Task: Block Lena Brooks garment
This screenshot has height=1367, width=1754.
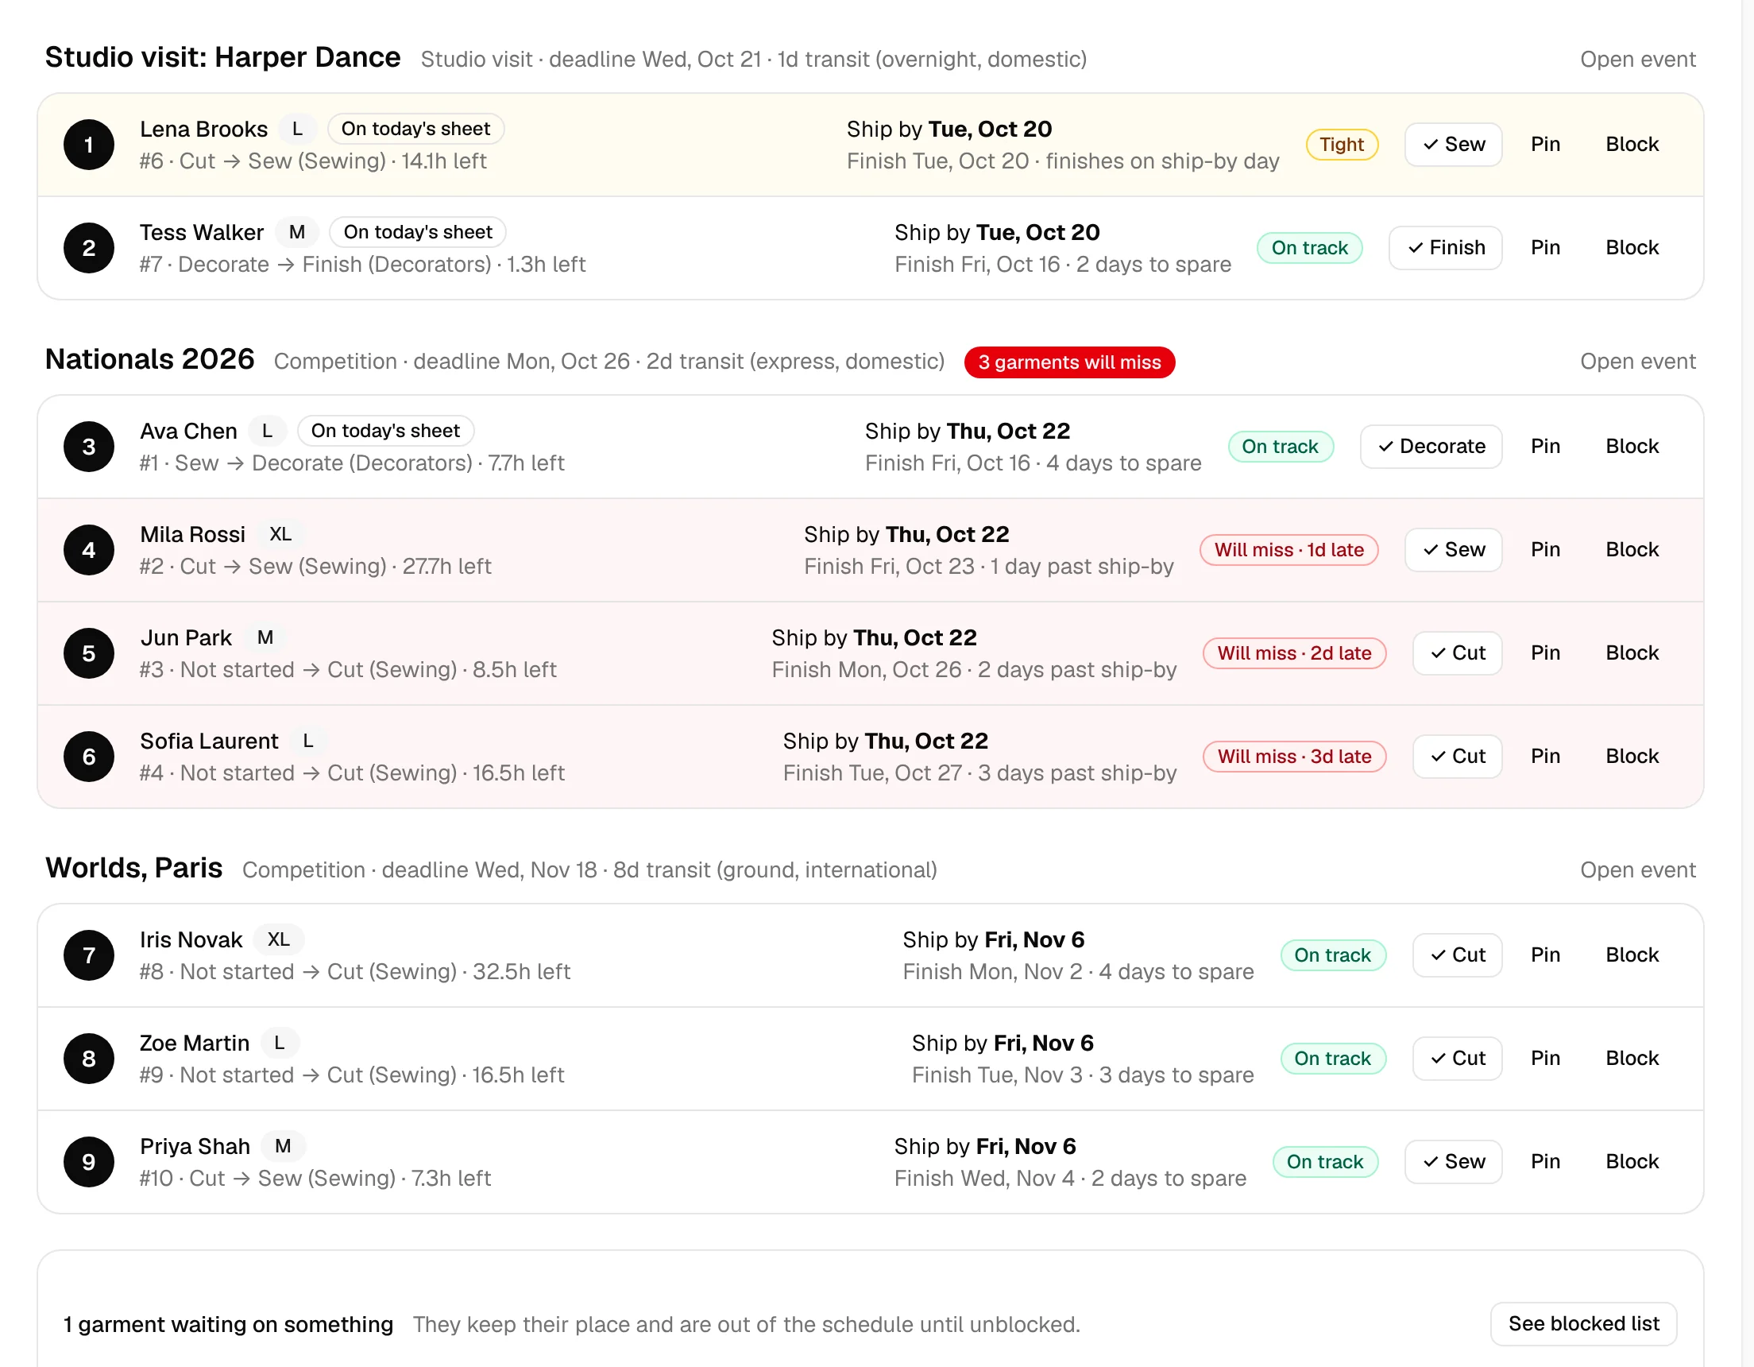Action: [1632, 145]
